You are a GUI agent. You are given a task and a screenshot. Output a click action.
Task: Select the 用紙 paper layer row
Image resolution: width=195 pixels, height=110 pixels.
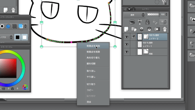[152, 52]
